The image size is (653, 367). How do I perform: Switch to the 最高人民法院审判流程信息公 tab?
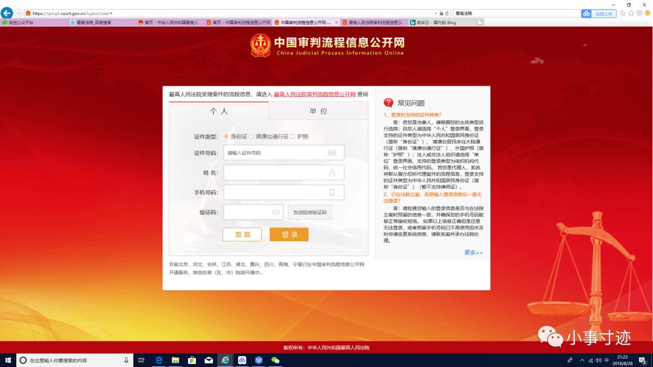[x=374, y=22]
